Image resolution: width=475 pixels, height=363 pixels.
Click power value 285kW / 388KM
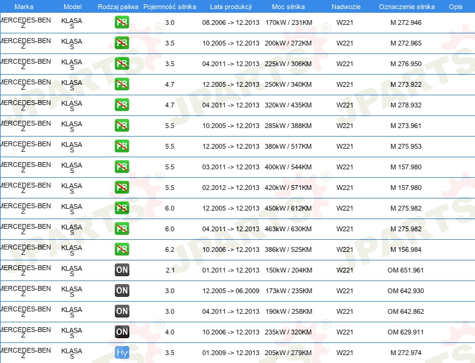click(x=288, y=125)
